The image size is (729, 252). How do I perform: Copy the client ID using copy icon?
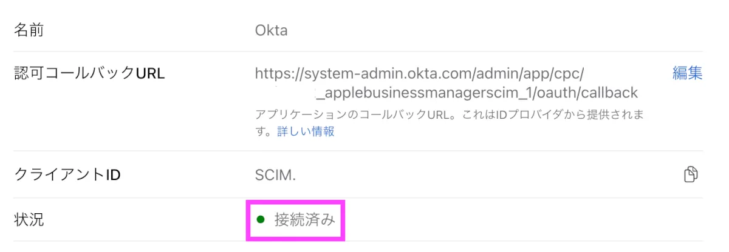[x=691, y=174]
